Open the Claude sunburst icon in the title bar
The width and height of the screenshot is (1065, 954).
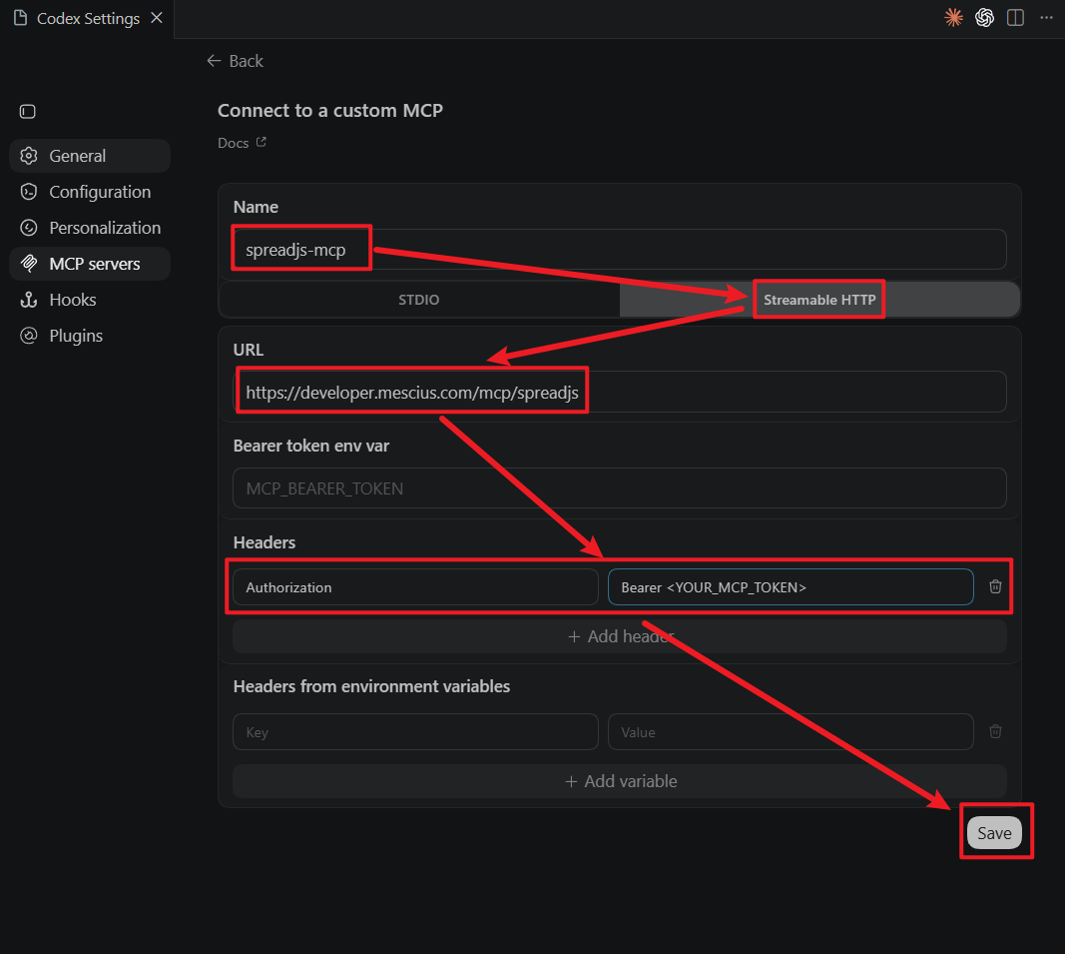953,18
